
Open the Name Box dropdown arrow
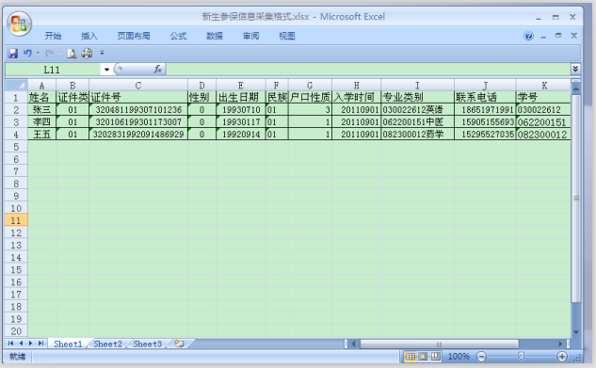(x=106, y=70)
